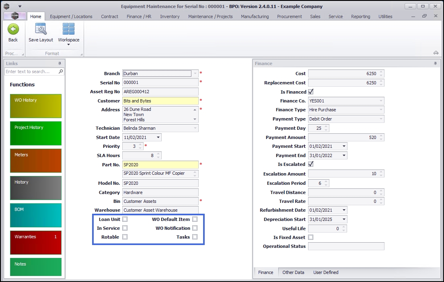444x282 pixels.
Task: Expand the Start Date picker dropdown
Action: [158, 137]
